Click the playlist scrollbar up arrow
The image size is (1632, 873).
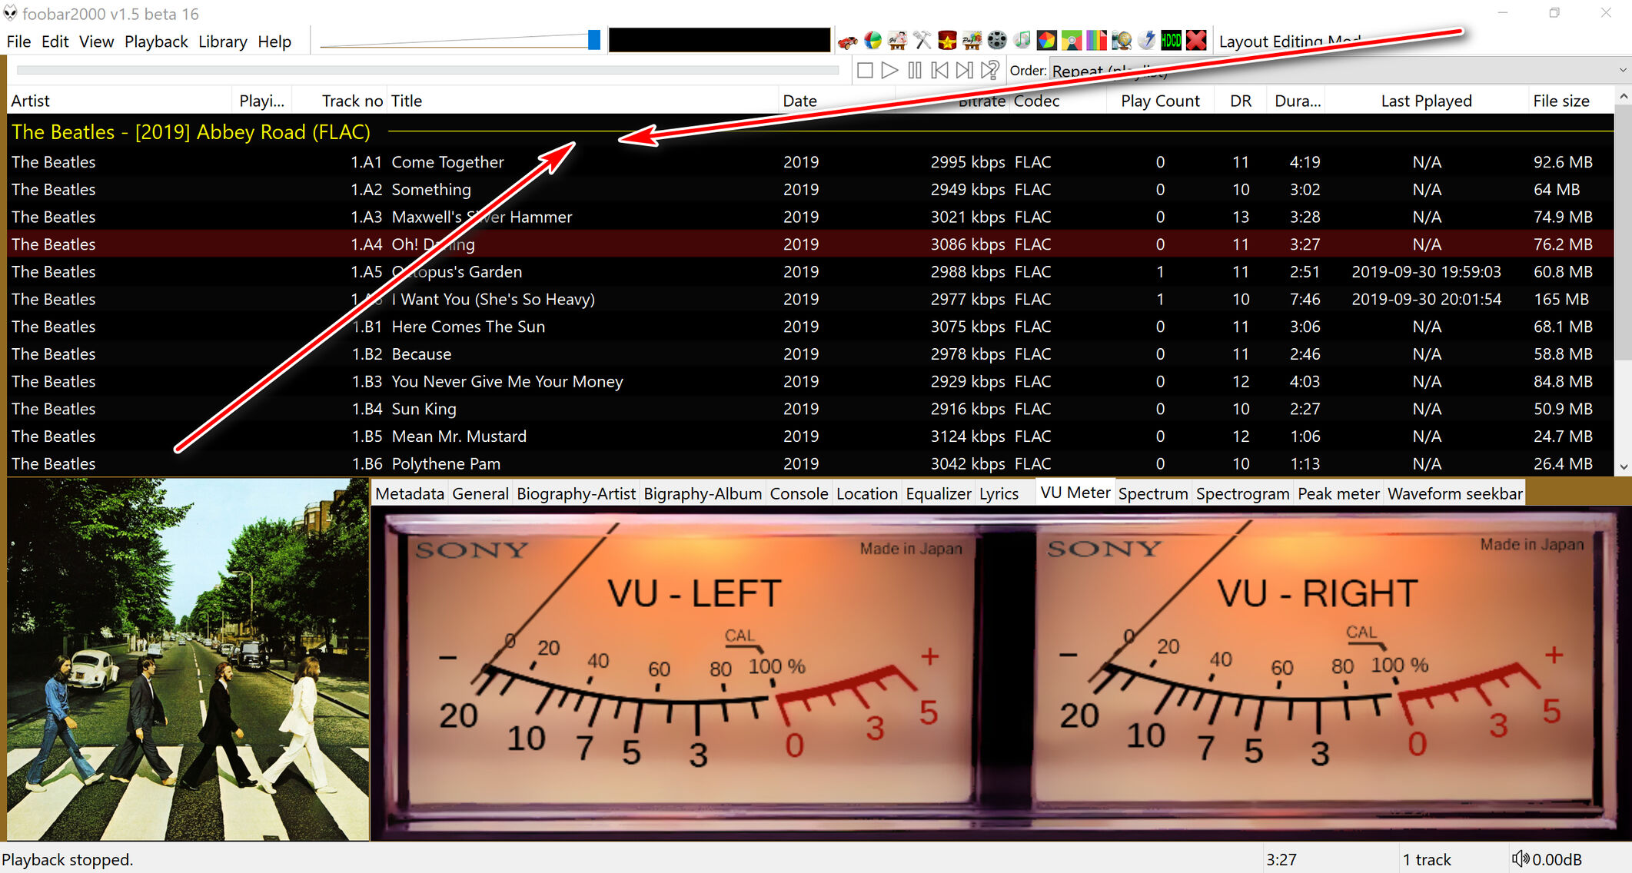[1623, 97]
